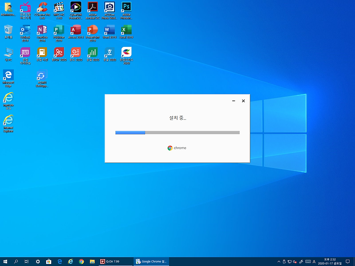Viewport: 355px width, 266px height.
Task: Toggle IME input mode A indicator
Action: (x=314, y=262)
